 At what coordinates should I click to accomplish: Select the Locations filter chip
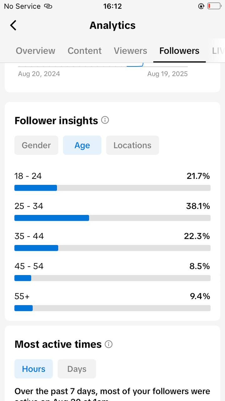[x=132, y=145]
